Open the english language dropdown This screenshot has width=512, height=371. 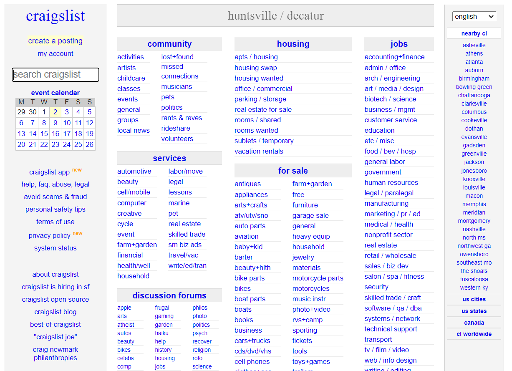click(x=474, y=16)
